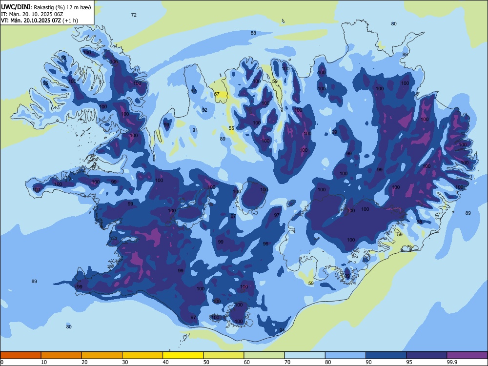Screen dimensions: 488x366
Task: Click the 40 tick label on the color scale
Action: pyautogui.click(x=165, y=362)
